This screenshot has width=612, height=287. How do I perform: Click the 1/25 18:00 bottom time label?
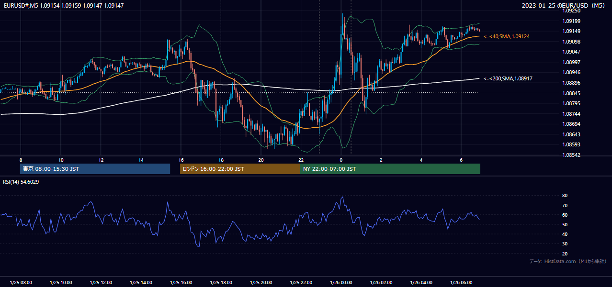coord(221,283)
